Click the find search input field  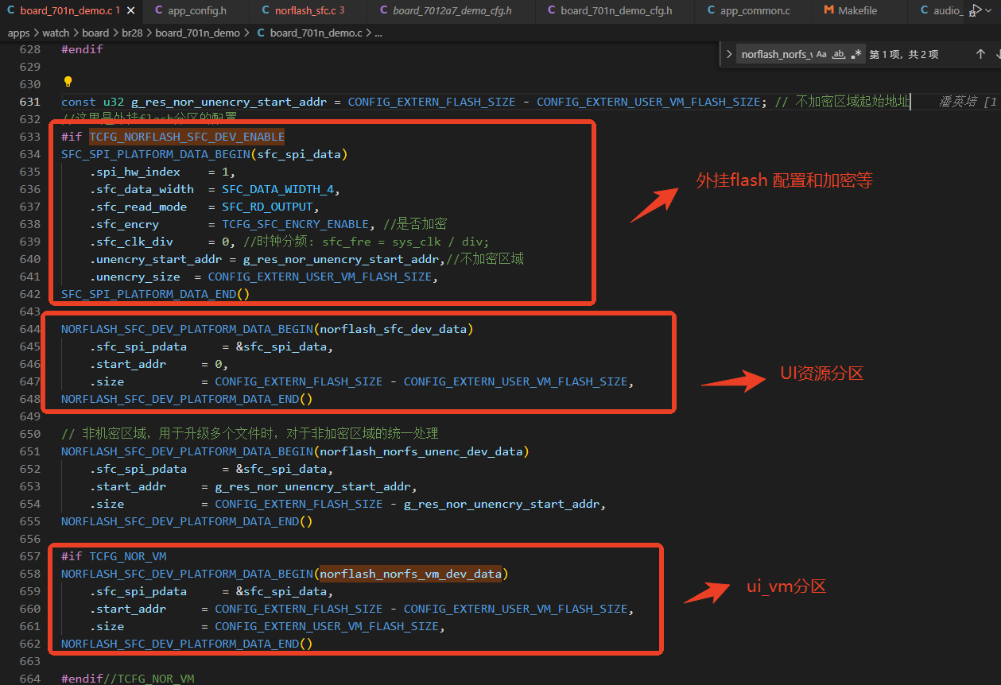pos(776,54)
